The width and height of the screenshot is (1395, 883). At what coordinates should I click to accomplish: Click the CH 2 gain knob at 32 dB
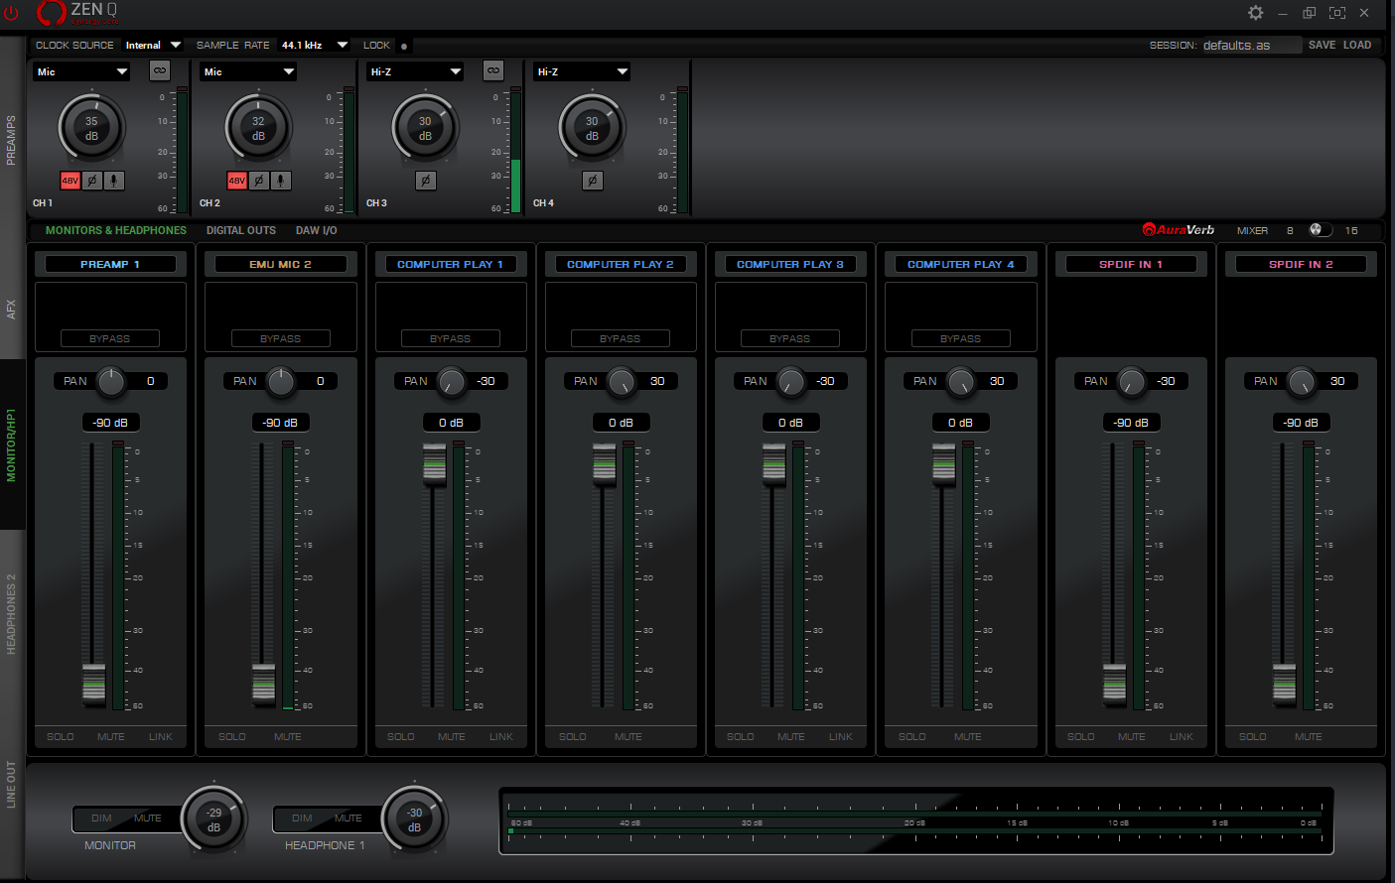coord(258,128)
